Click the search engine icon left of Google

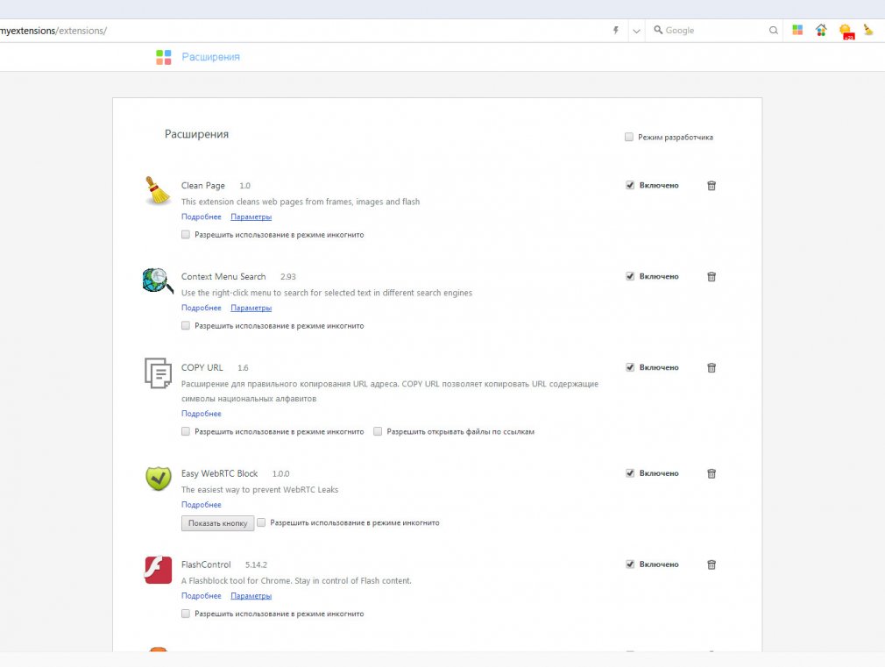point(658,30)
